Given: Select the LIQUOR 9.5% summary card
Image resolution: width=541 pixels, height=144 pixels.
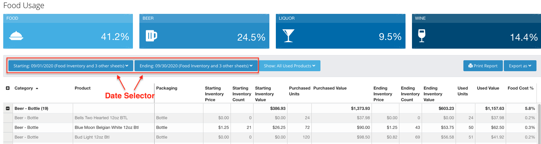Looking at the screenshot, I should [341, 31].
